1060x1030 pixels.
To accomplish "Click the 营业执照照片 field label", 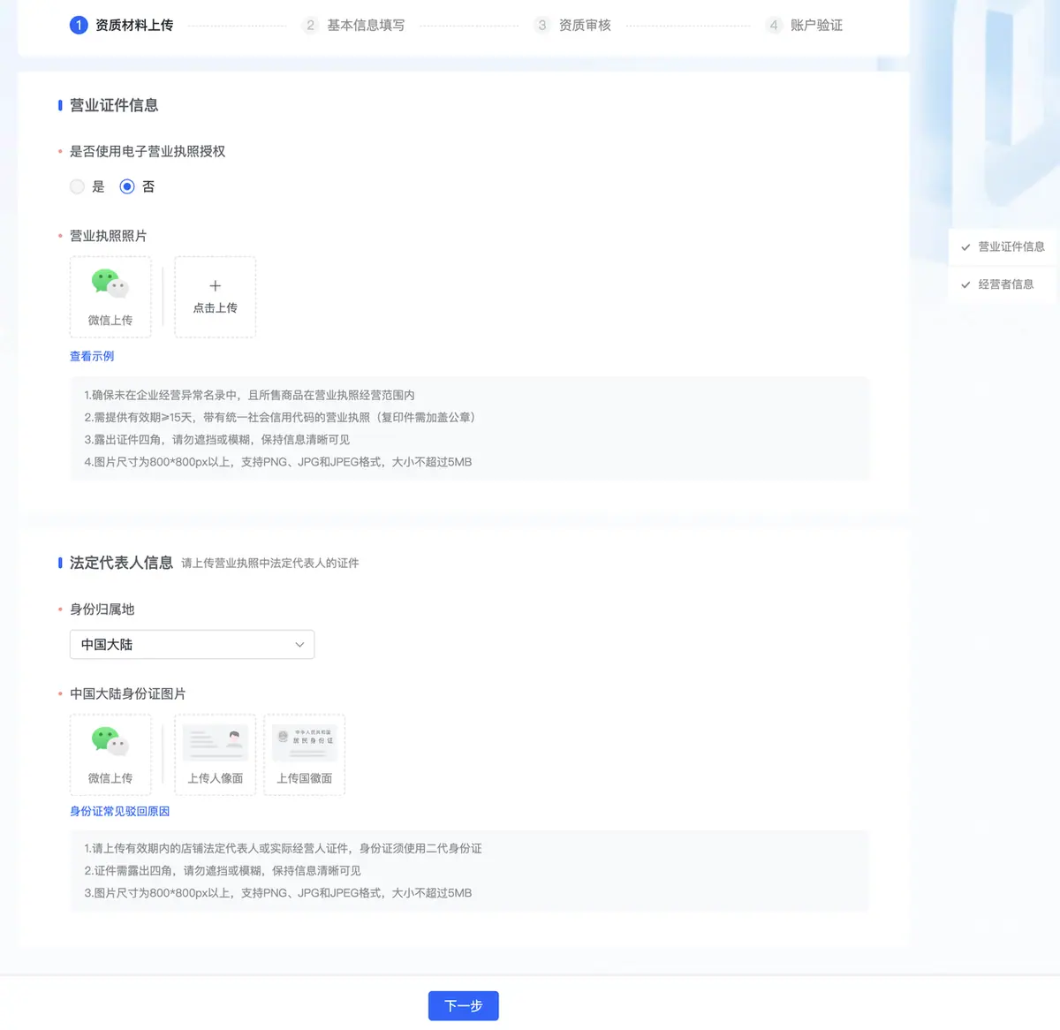I will coord(108,236).
